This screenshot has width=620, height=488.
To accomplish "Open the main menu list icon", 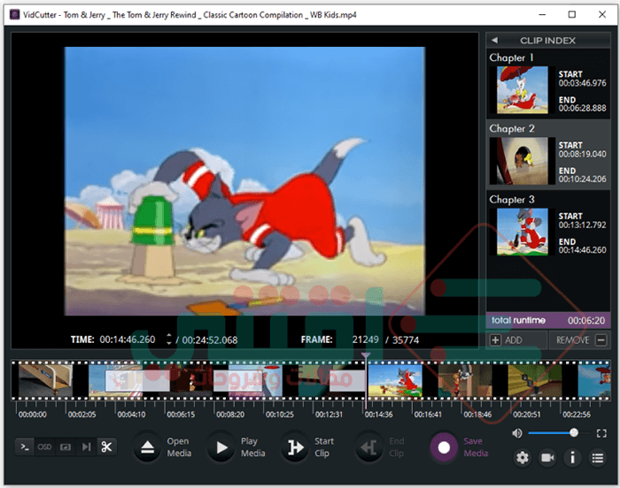I will click(x=598, y=458).
